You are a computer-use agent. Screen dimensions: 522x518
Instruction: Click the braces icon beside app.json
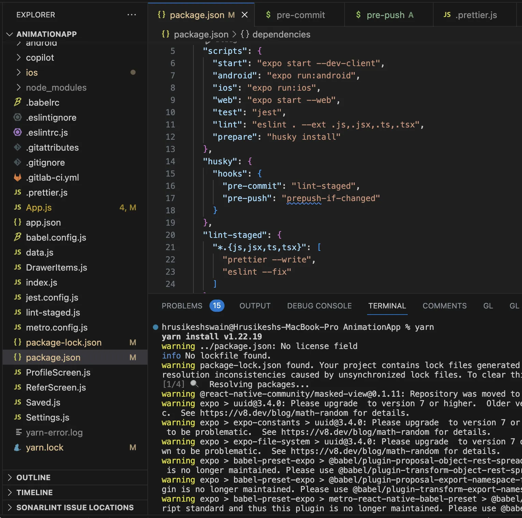tap(18, 222)
